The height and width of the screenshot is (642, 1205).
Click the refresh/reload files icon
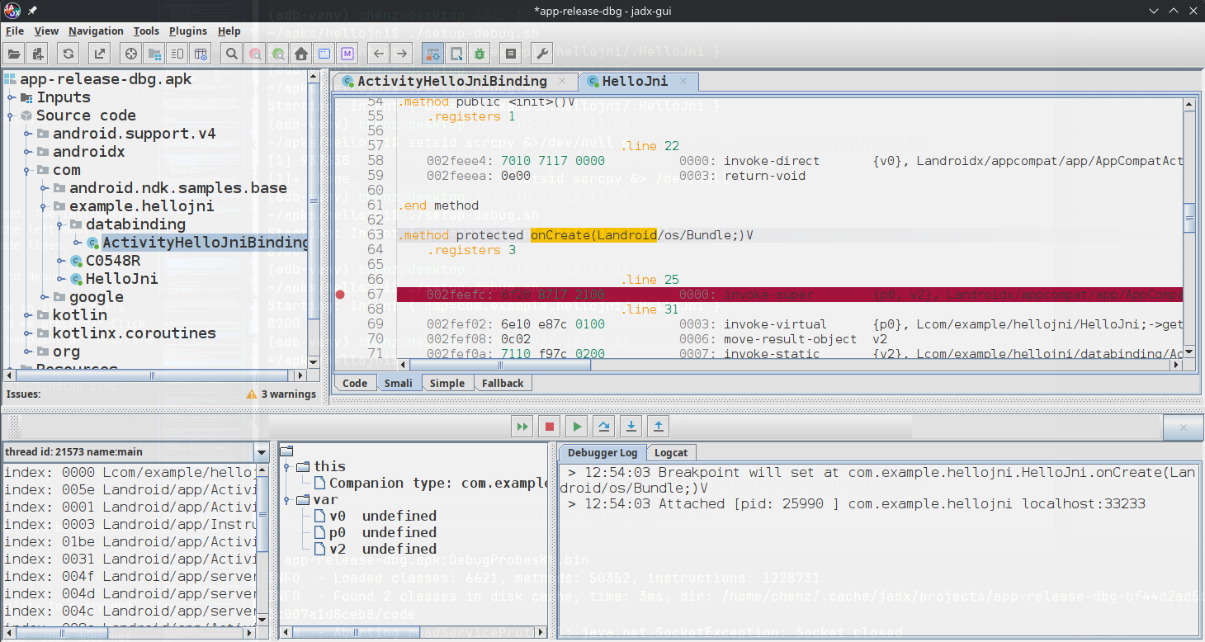(68, 53)
